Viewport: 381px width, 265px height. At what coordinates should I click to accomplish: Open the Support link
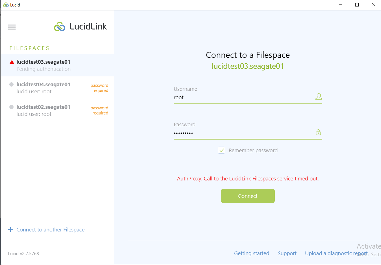pyautogui.click(x=287, y=253)
